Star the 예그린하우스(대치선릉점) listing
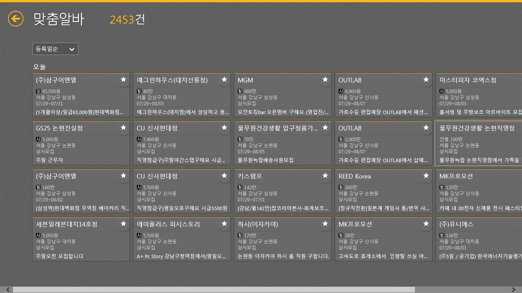Screen dimensions: 522x293 224,80
